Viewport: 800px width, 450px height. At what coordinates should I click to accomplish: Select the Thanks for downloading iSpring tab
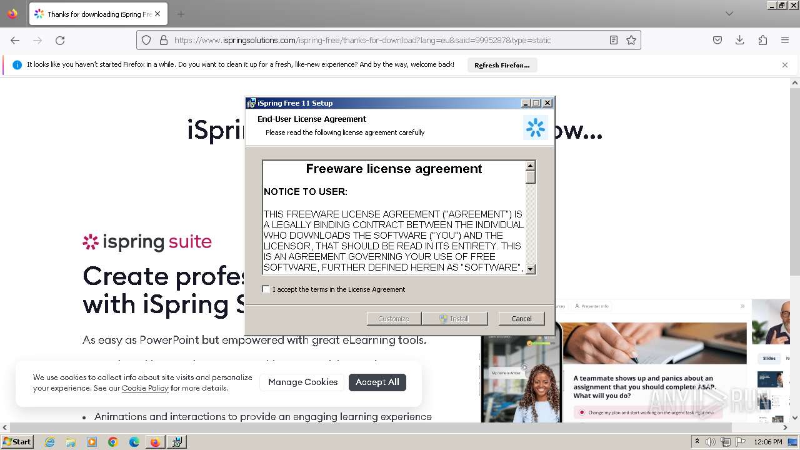tap(98, 14)
